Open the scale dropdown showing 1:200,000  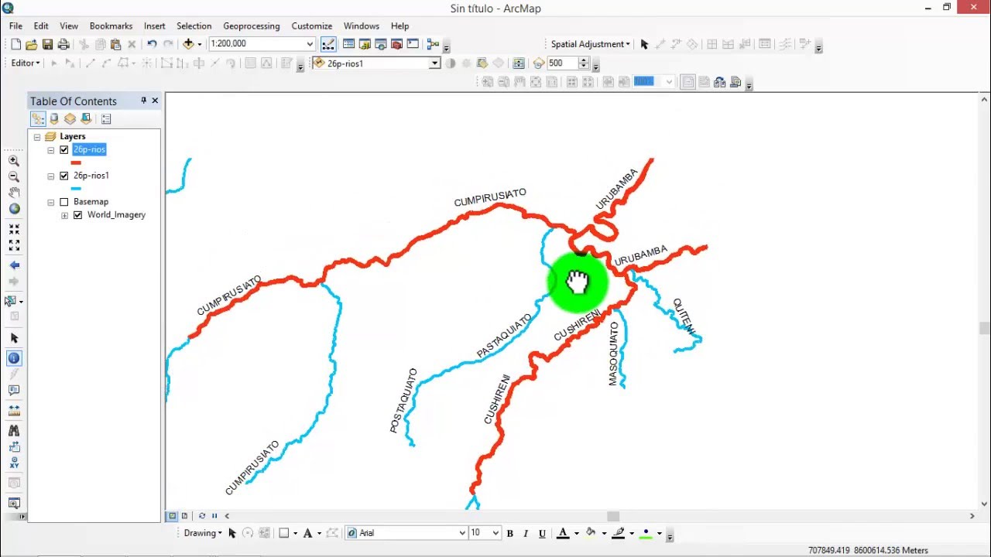(x=308, y=43)
